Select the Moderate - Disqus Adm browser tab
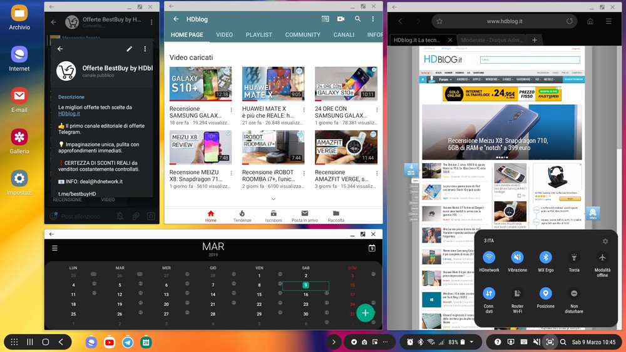This screenshot has height=352, width=626. click(x=490, y=40)
